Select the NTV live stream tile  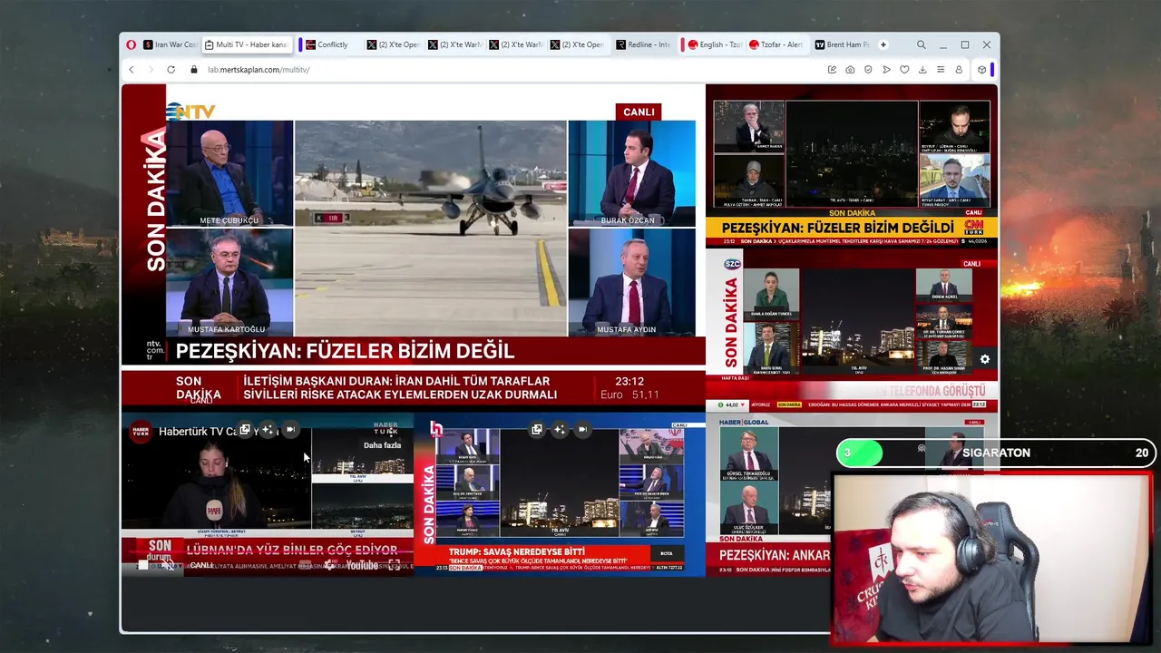coord(414,249)
